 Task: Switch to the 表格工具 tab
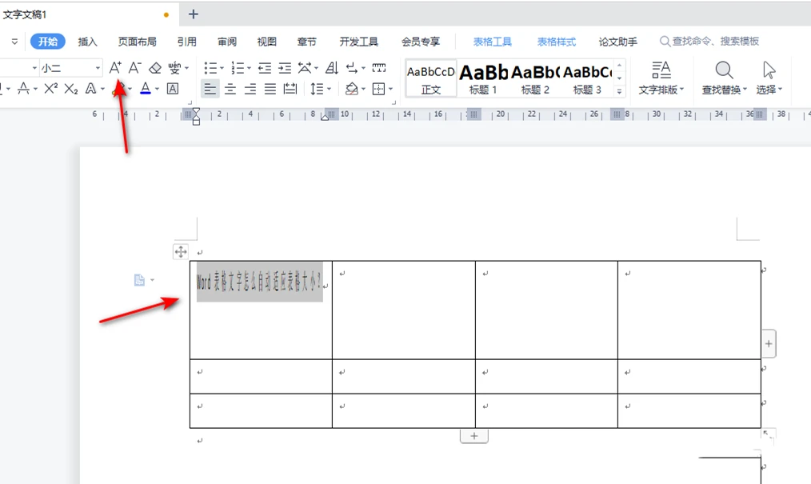click(x=493, y=42)
